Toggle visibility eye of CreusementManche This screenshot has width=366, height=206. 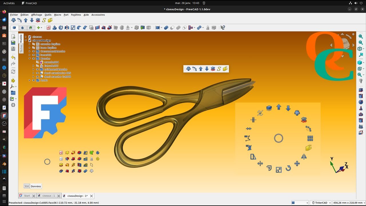click(x=33, y=51)
